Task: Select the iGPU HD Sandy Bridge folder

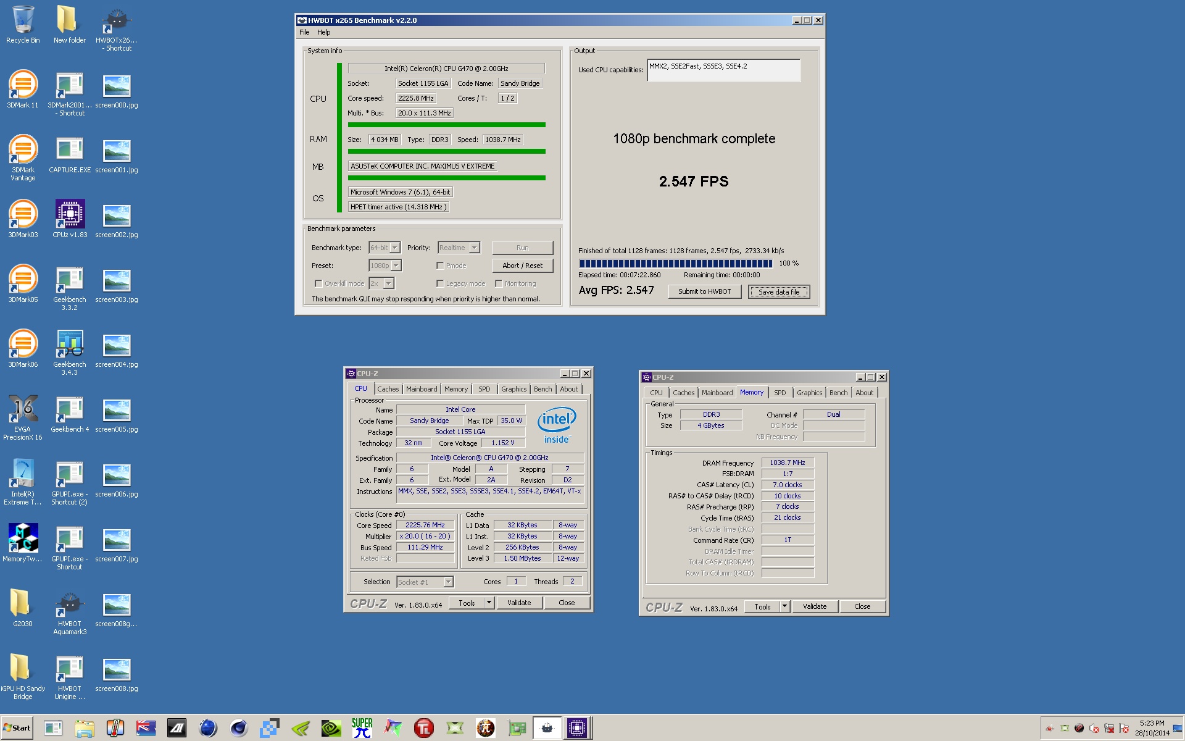Action: 23,677
